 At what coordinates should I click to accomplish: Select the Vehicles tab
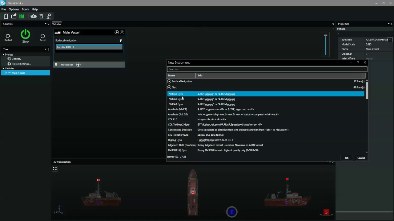point(57,24)
